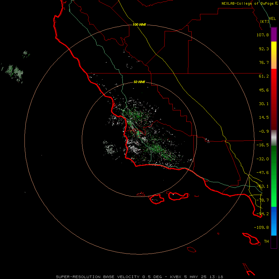Click the 76.7 velocity scale value

(264, 62)
